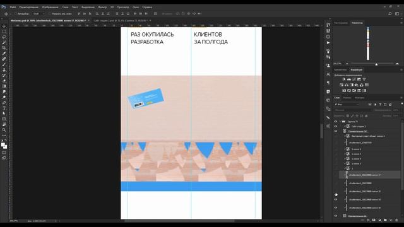Click the foreground color swatch
The width and height of the screenshot is (404, 227).
tap(3, 144)
